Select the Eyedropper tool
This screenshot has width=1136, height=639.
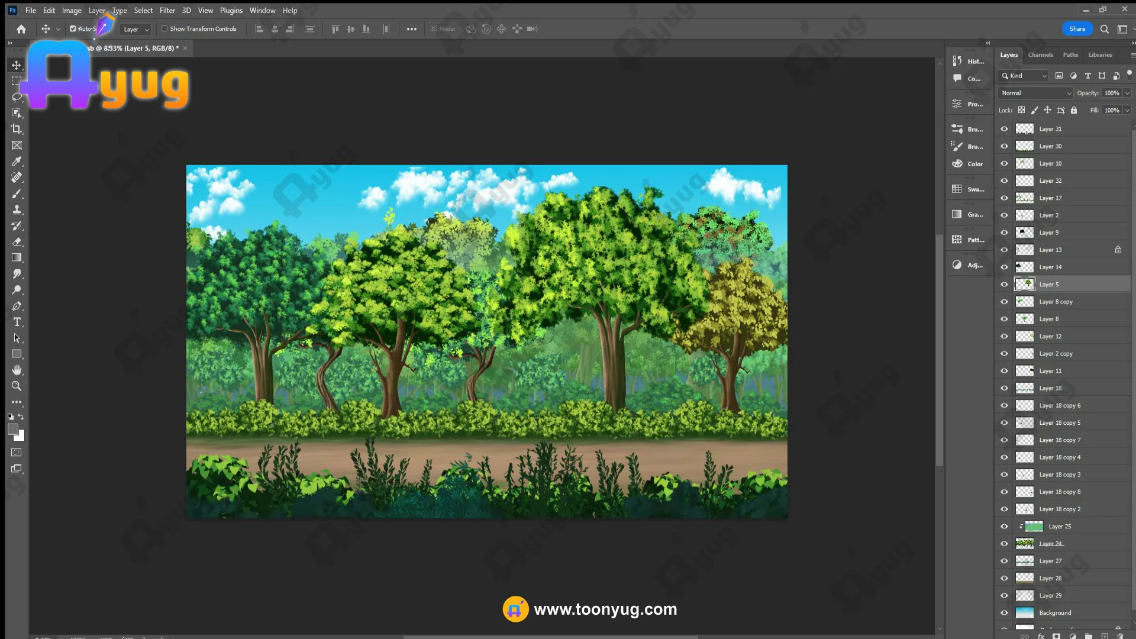click(17, 162)
